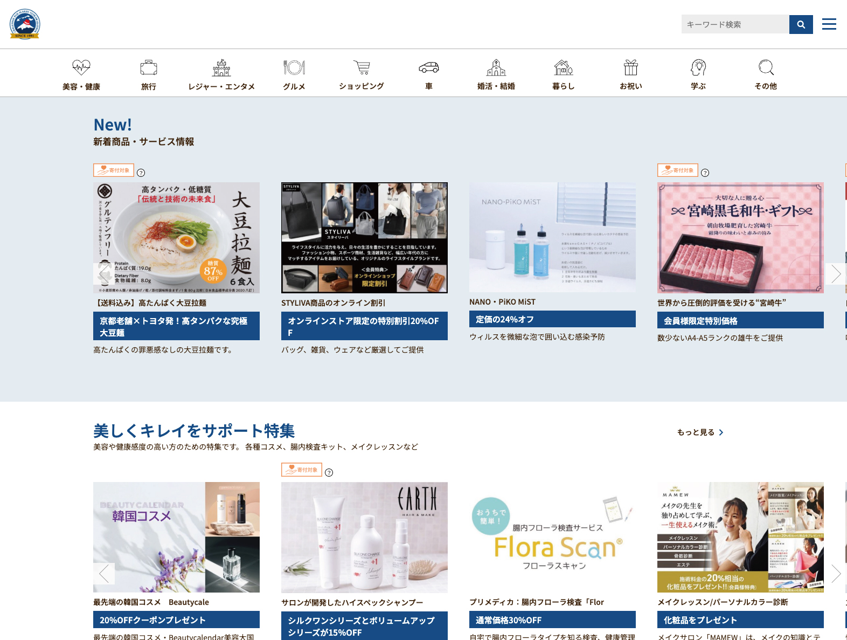847x640 pixels.
Task: Open the STYLIVA bags product image
Action: (364, 238)
